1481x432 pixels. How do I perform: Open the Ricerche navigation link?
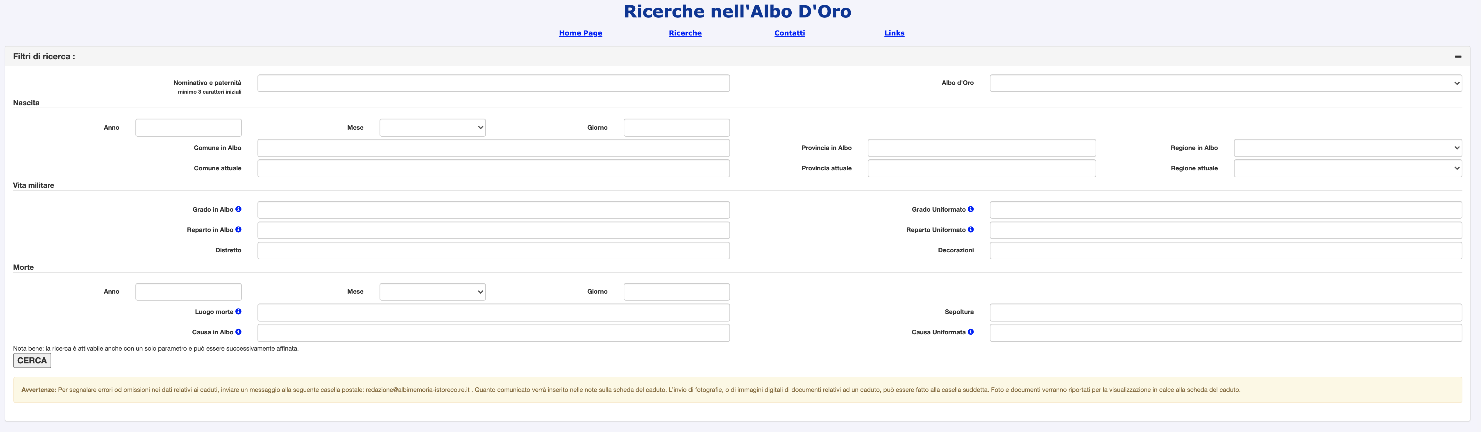(x=685, y=33)
